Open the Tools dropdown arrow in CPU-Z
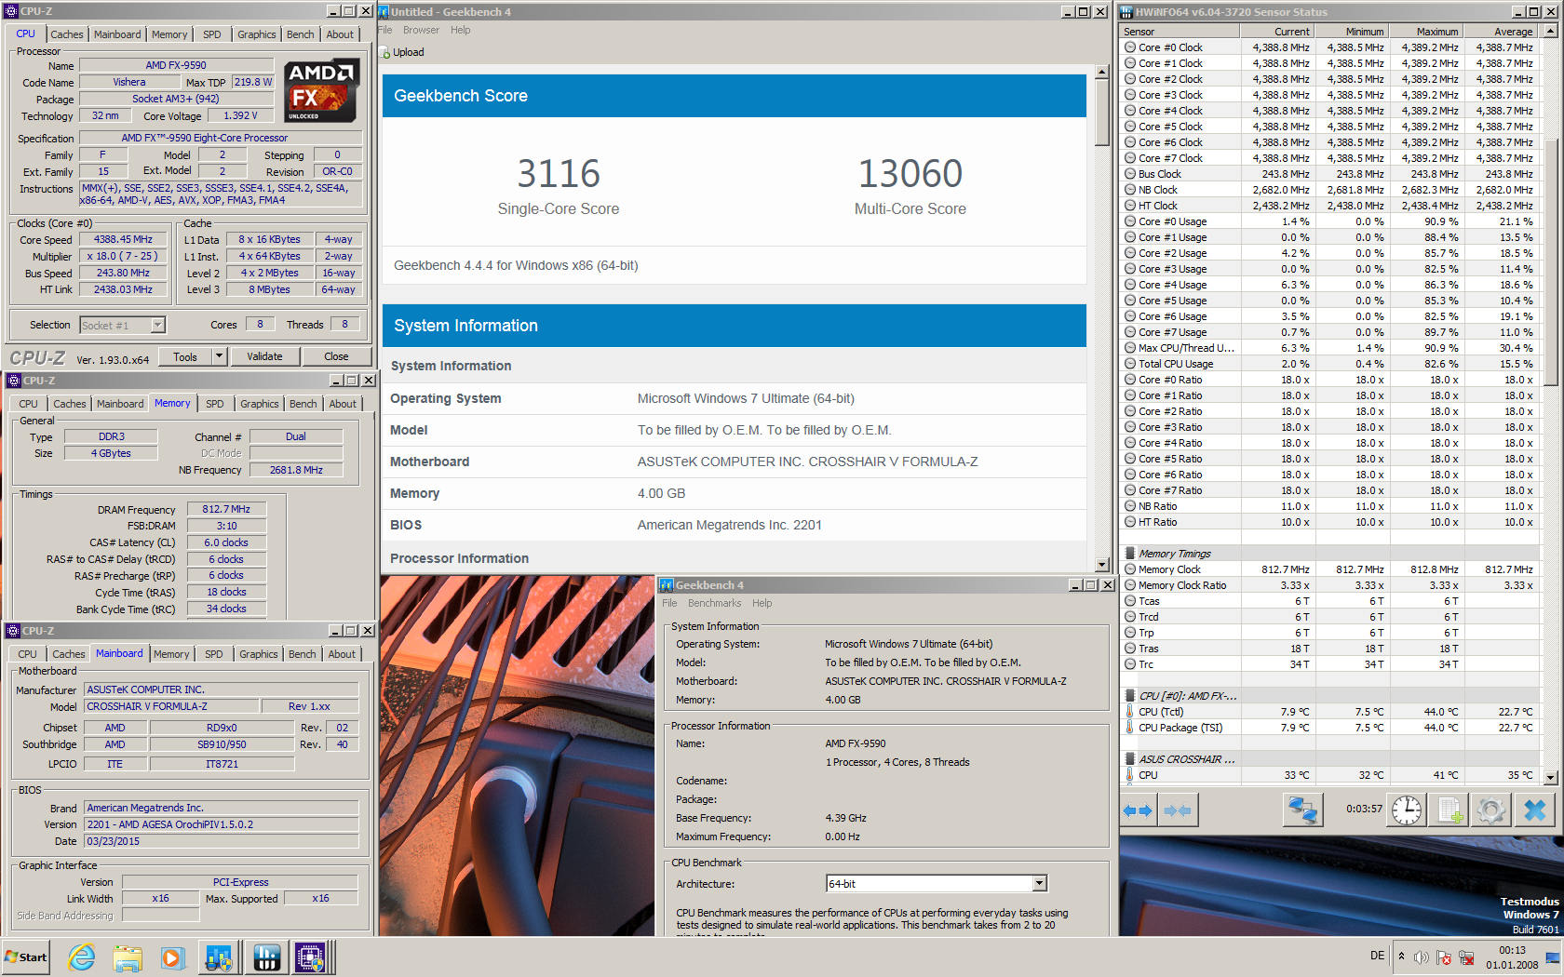Viewport: 1564px width, 977px height. 219,356
